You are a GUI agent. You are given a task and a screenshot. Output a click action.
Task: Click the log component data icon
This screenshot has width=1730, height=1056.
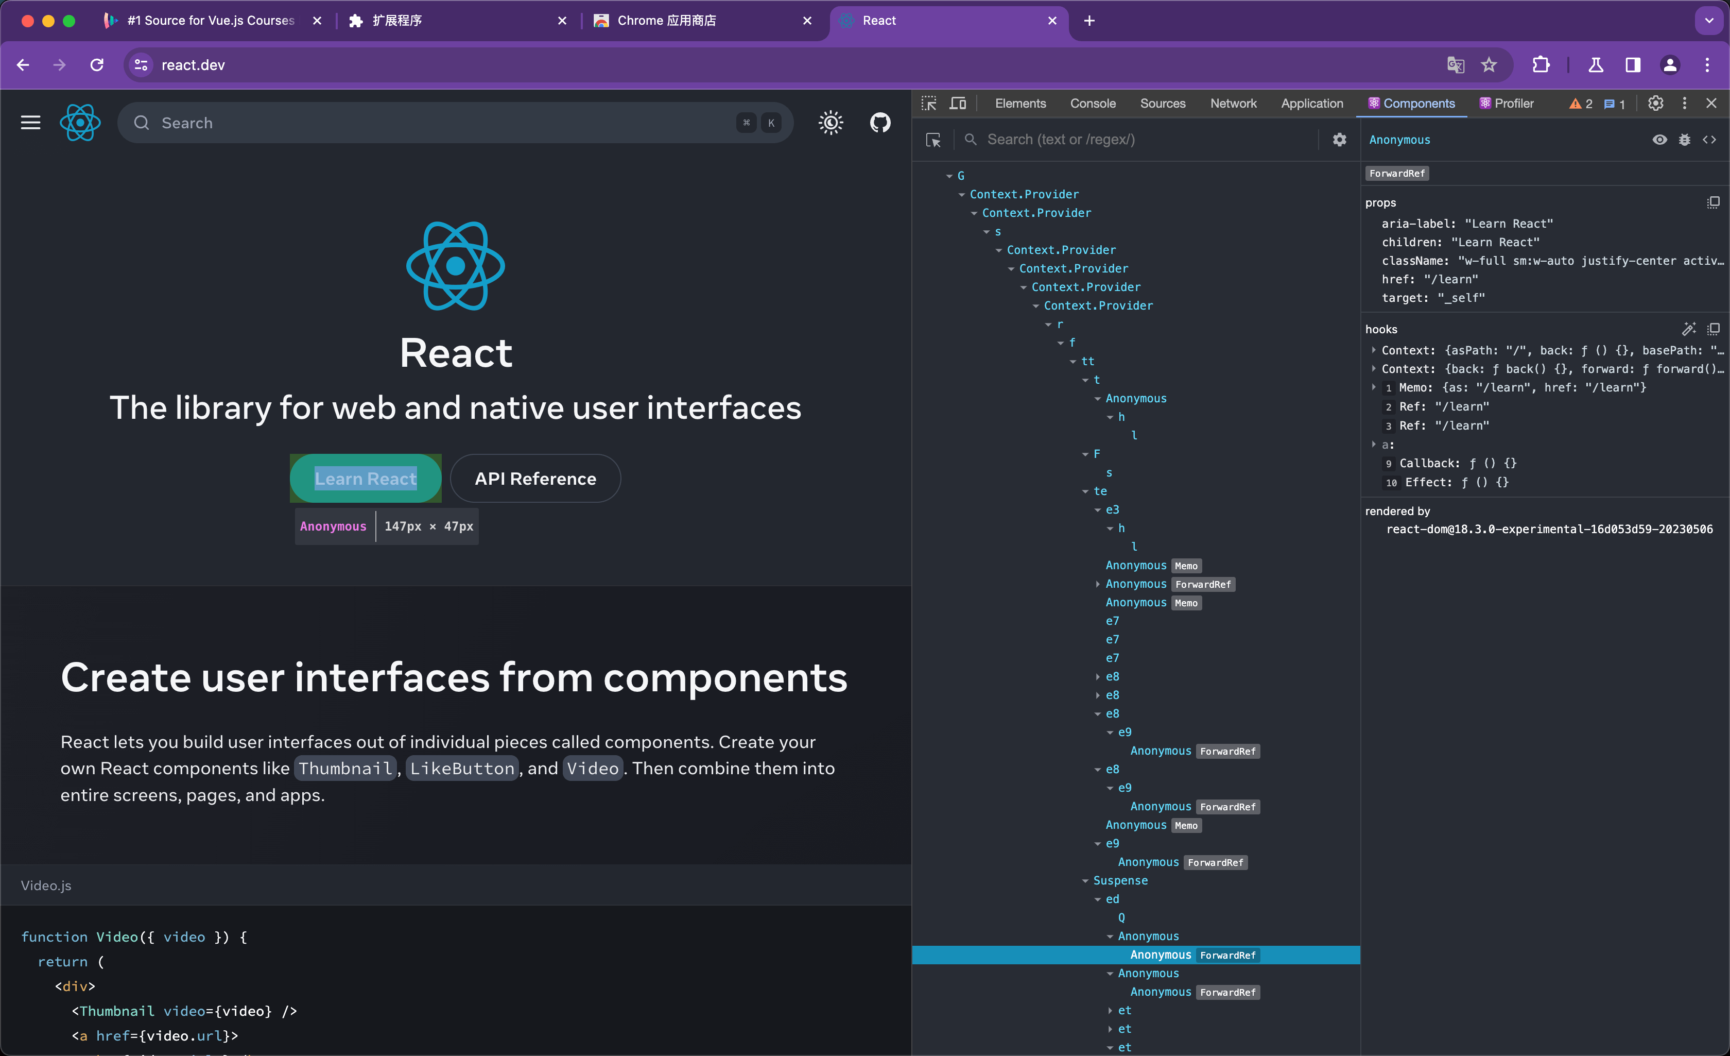[1684, 140]
